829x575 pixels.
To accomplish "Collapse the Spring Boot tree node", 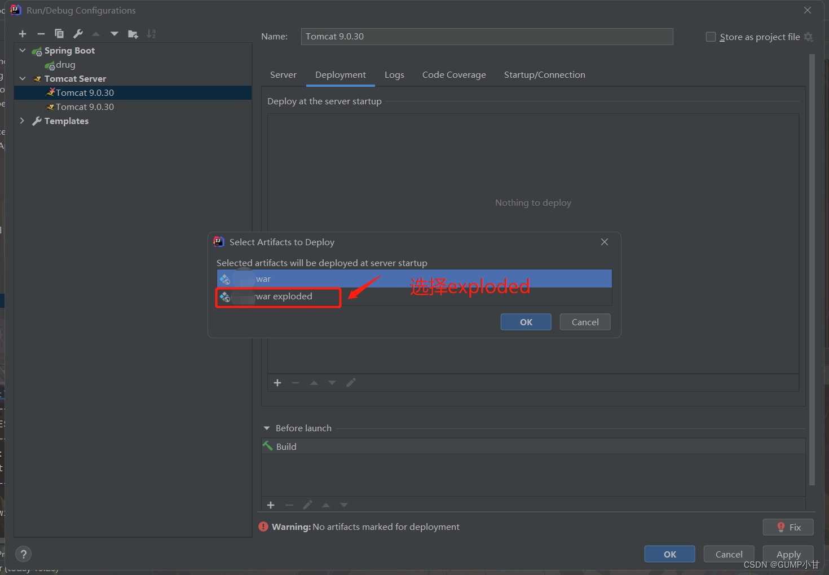I will (23, 50).
